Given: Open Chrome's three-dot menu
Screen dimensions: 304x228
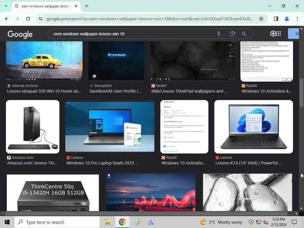Looking at the screenshot, I should 297,19.
